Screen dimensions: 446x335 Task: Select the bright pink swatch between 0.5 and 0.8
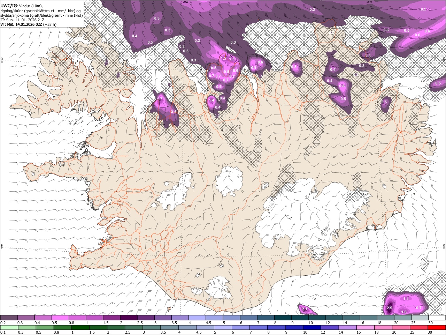[x=61, y=318]
